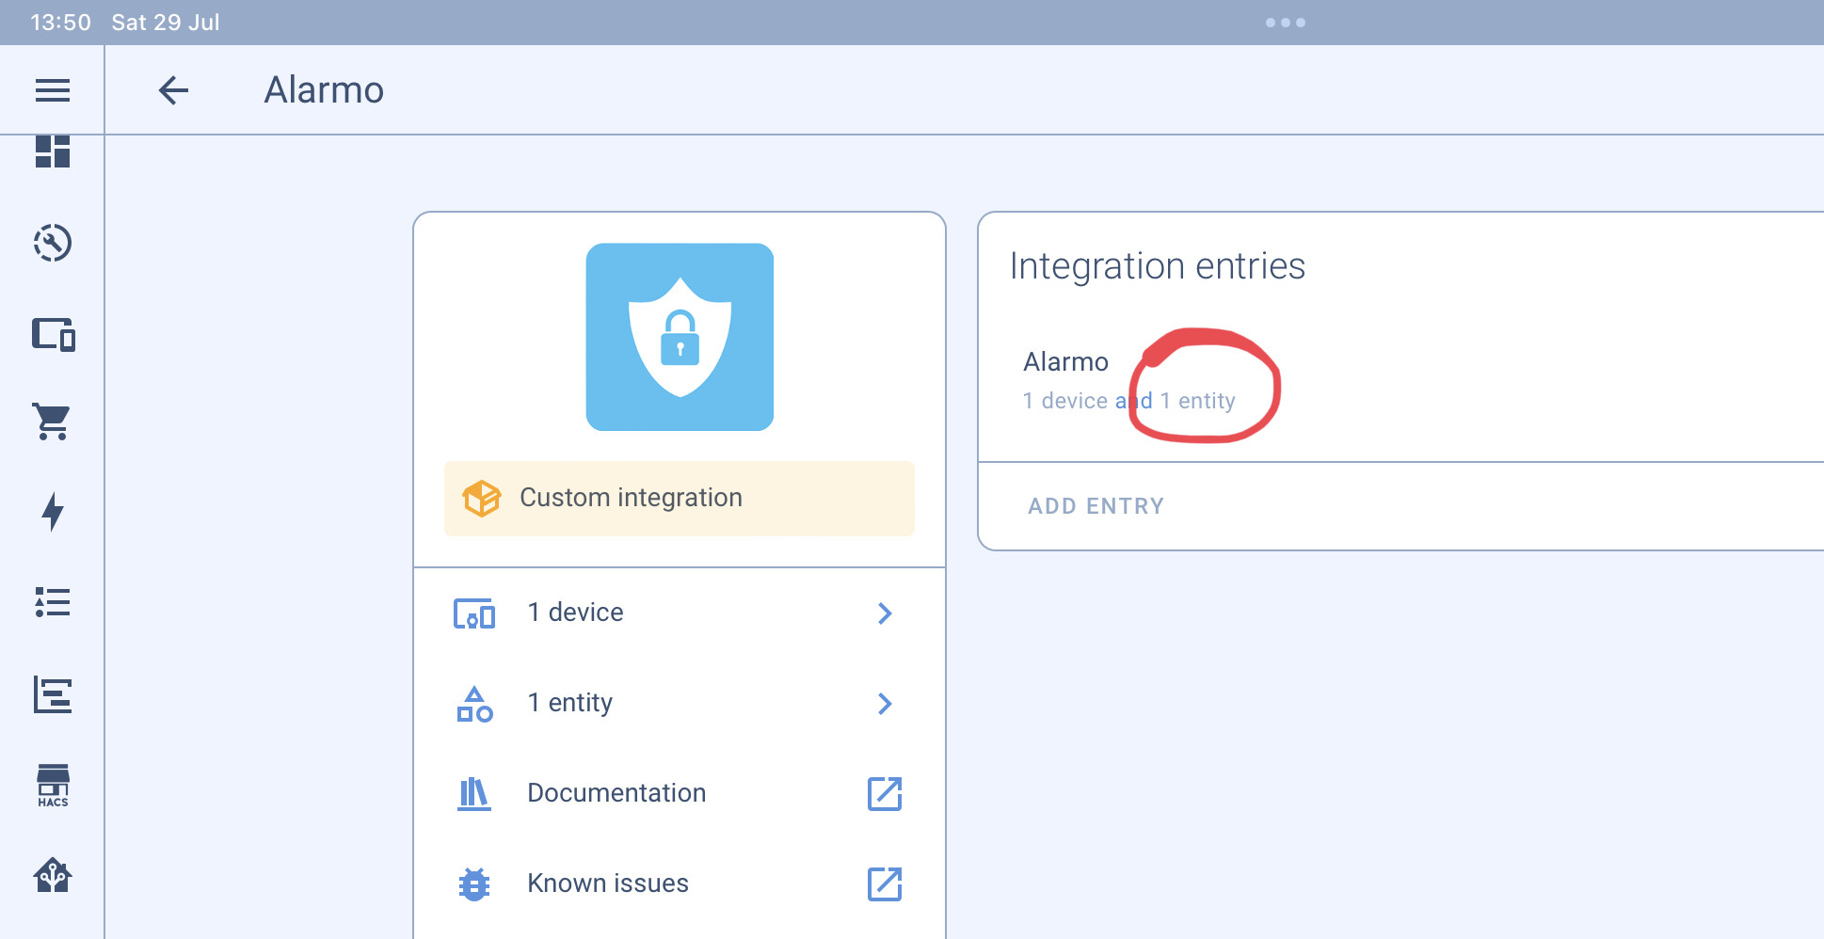Viewport: 1824px width, 939px height.
Task: Click the Custom integration banner
Action: (680, 499)
